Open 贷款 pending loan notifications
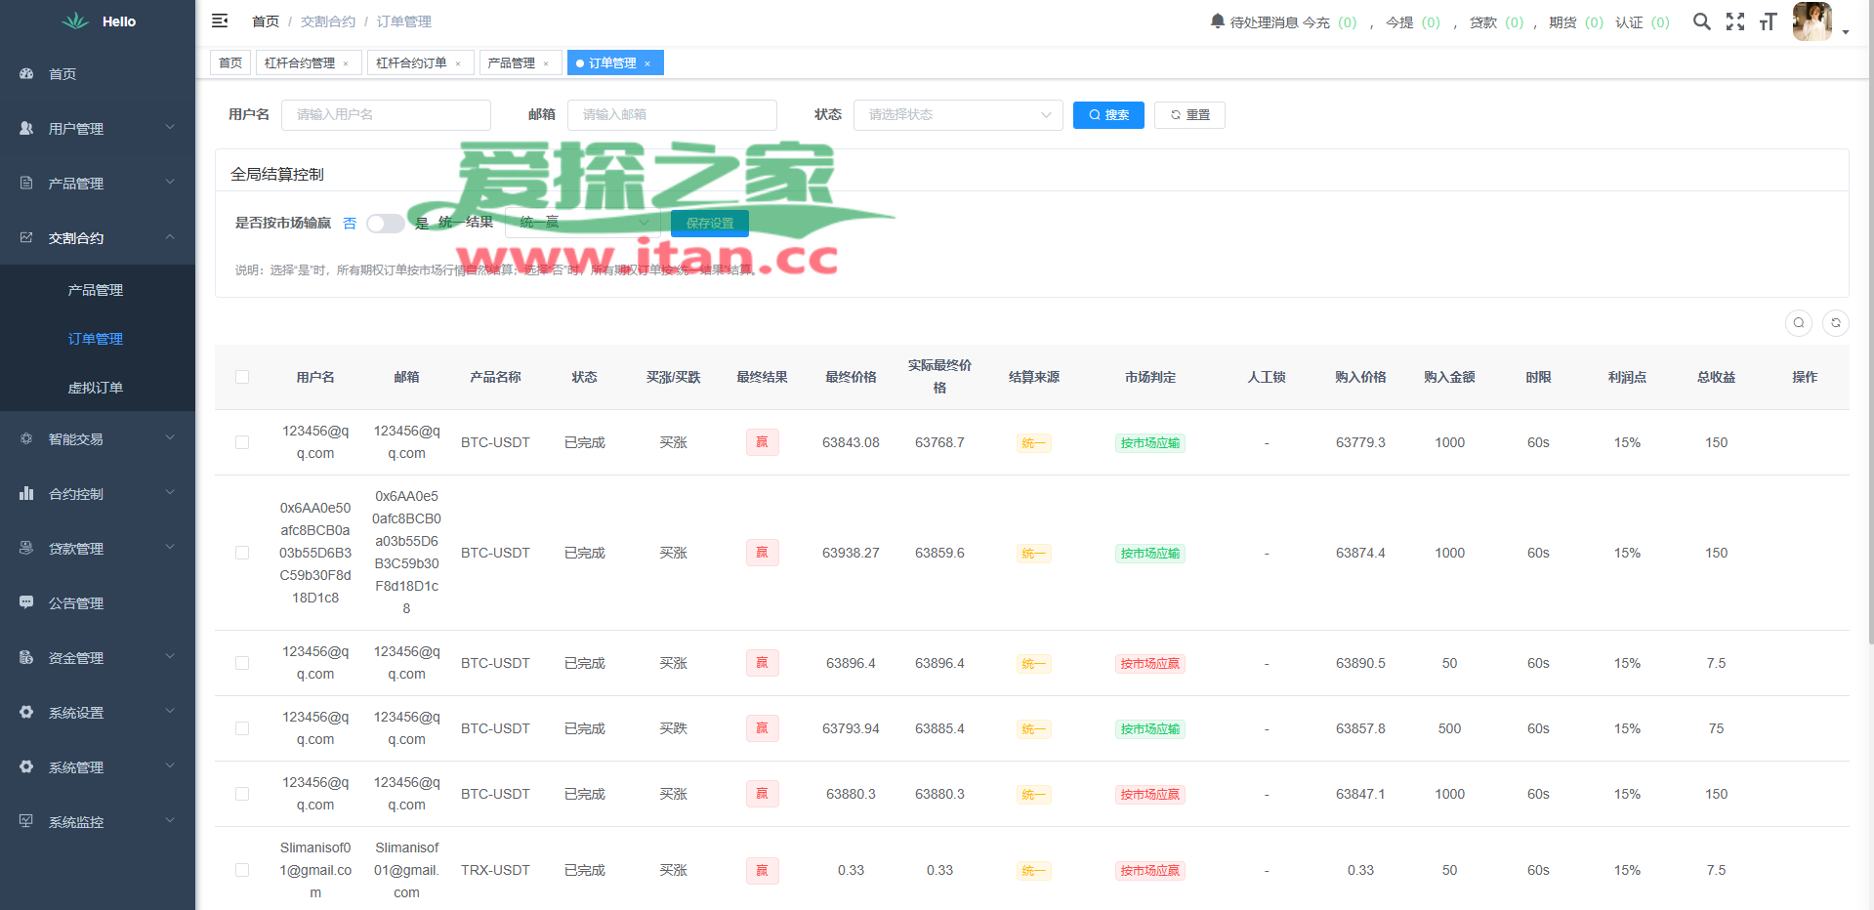The height and width of the screenshot is (910, 1874). [1496, 22]
